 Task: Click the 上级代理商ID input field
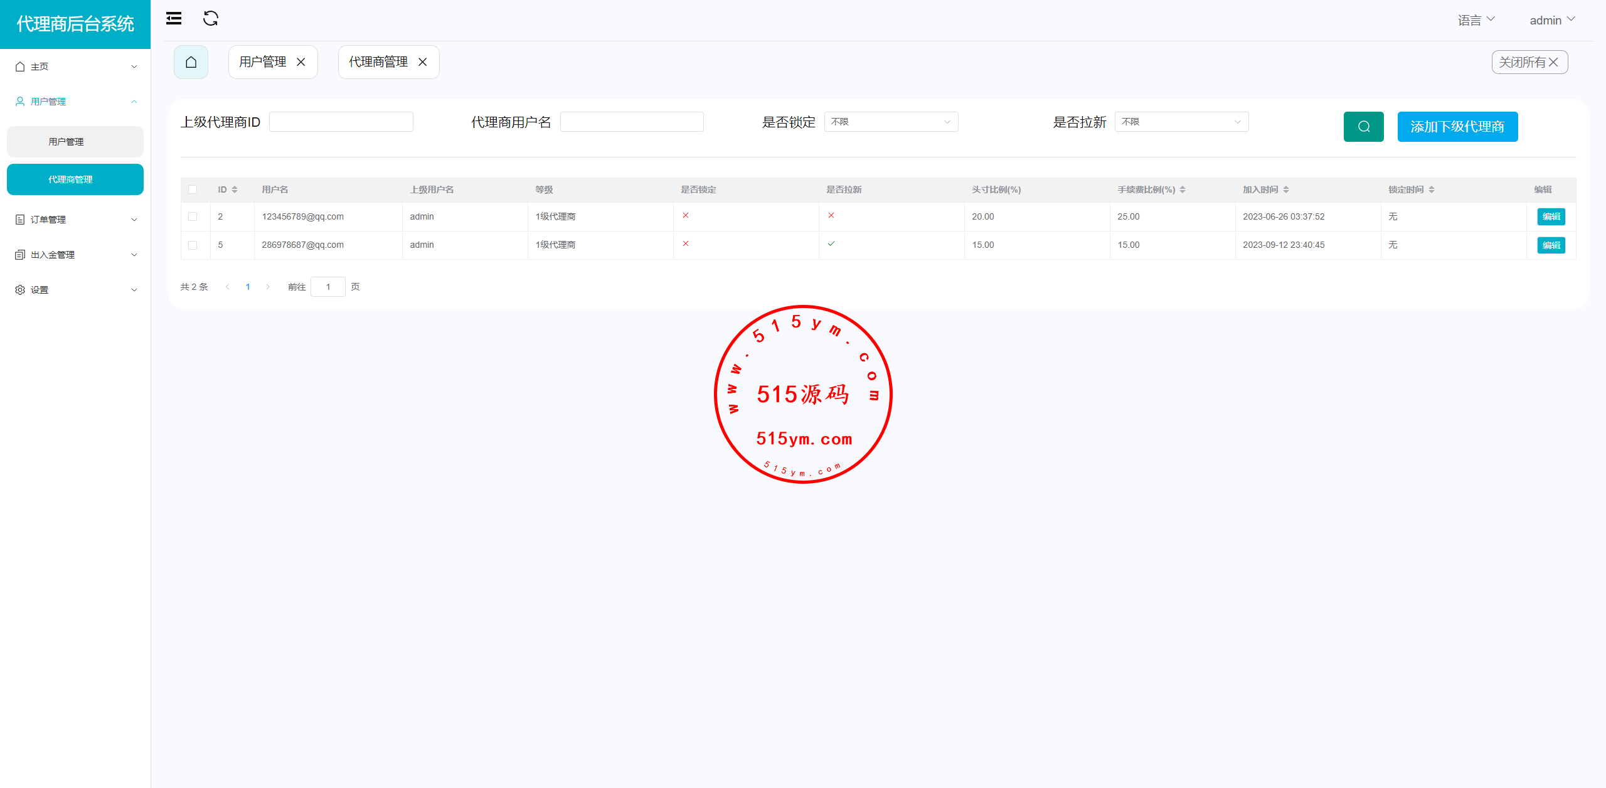click(x=341, y=122)
